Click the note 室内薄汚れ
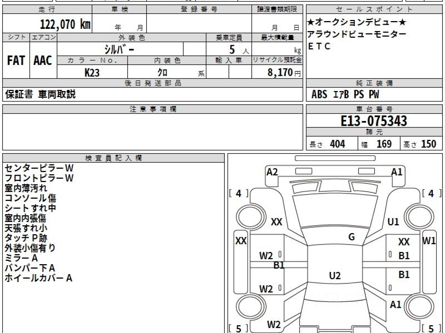Screen dimensions: 445x333 pyautogui.click(x=26, y=188)
